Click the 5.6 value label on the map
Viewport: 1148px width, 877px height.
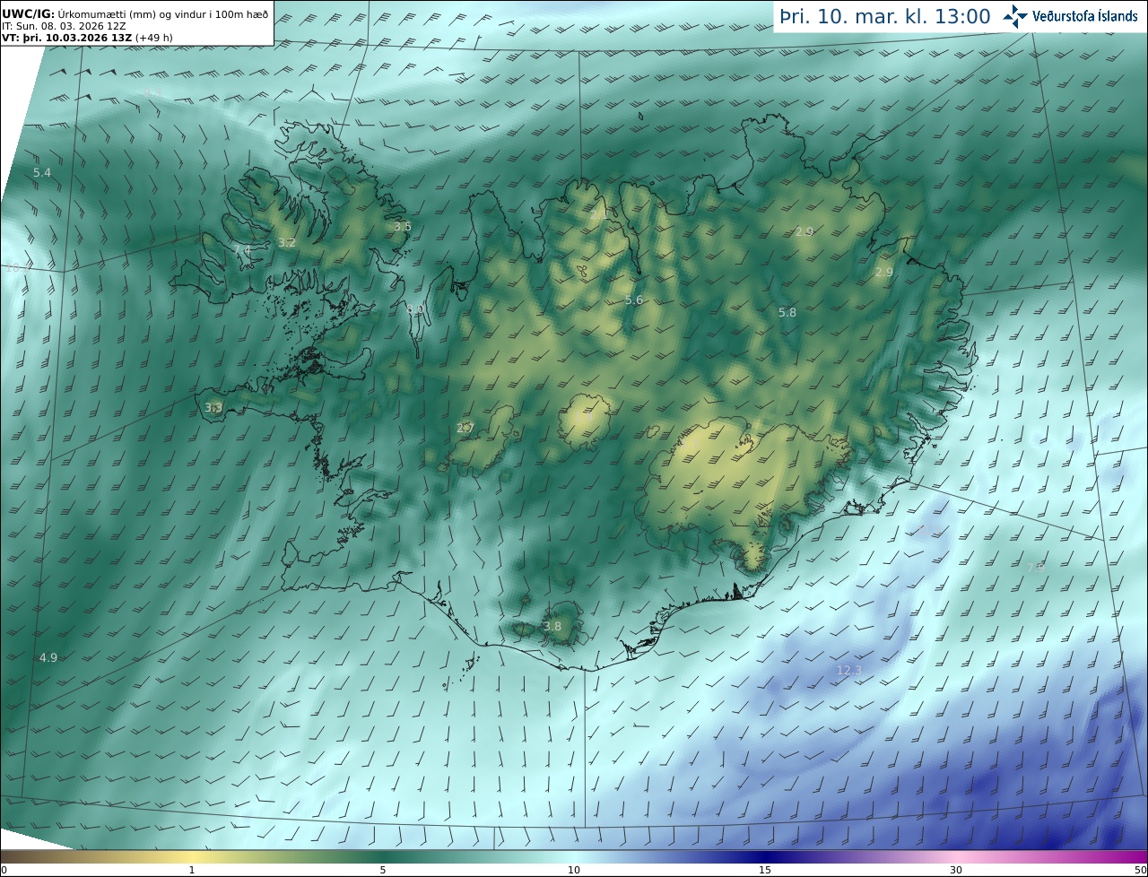tap(634, 300)
